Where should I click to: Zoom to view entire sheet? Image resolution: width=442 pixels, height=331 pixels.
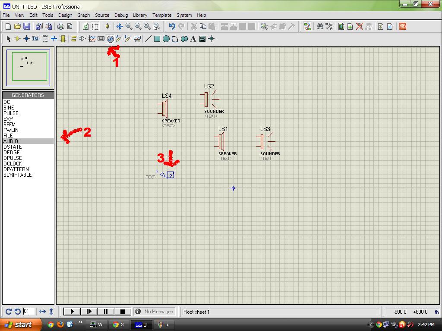pyautogui.click(x=147, y=26)
